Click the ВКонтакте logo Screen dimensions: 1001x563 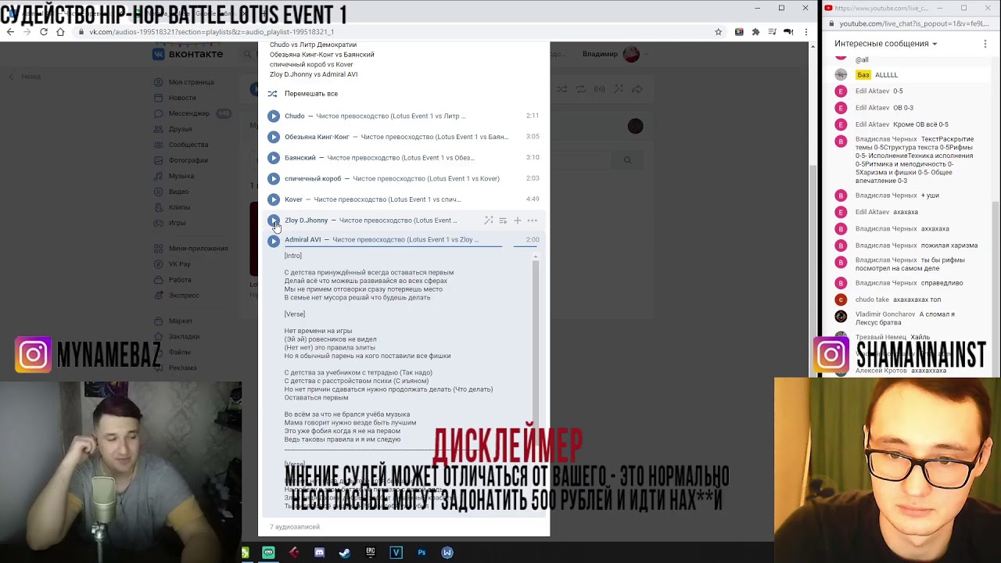click(x=188, y=54)
